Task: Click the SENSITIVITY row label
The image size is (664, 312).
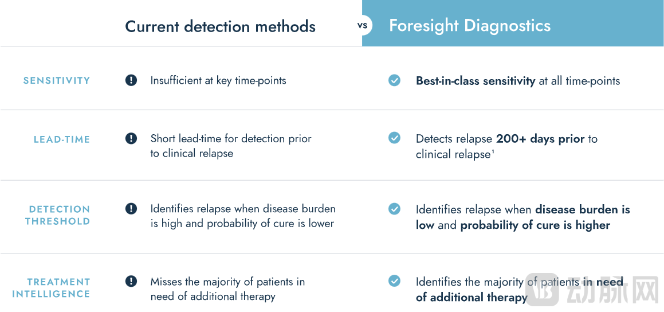Action: pos(57,81)
